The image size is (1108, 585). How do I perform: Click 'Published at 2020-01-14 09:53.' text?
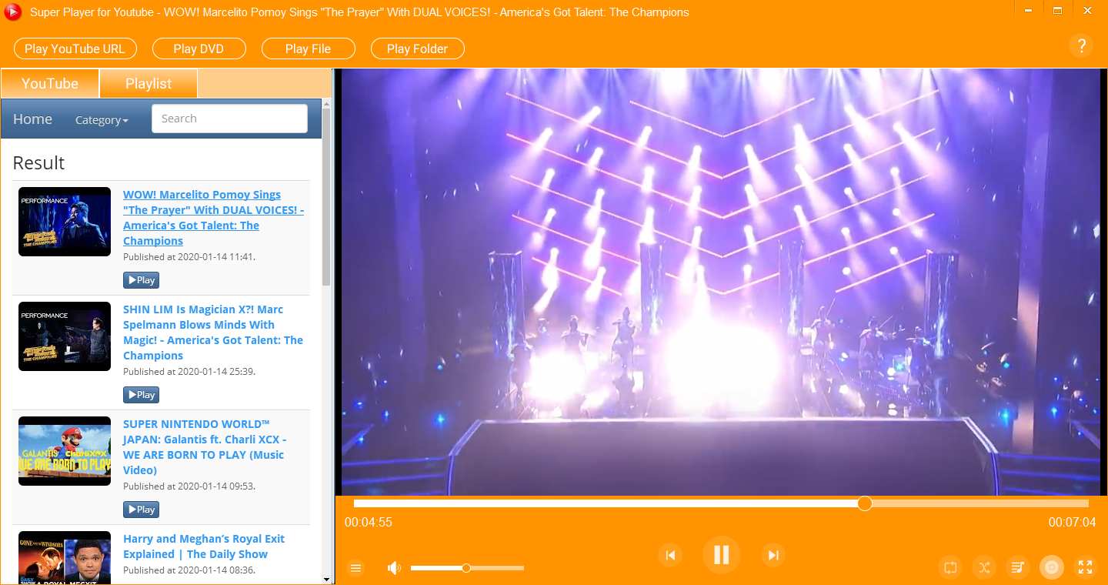[189, 486]
